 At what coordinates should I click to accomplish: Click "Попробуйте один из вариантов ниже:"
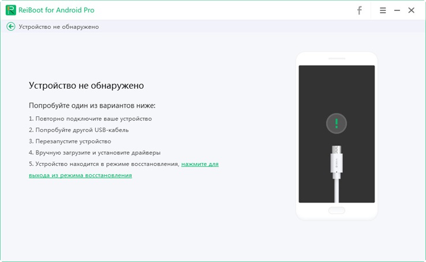92,105
